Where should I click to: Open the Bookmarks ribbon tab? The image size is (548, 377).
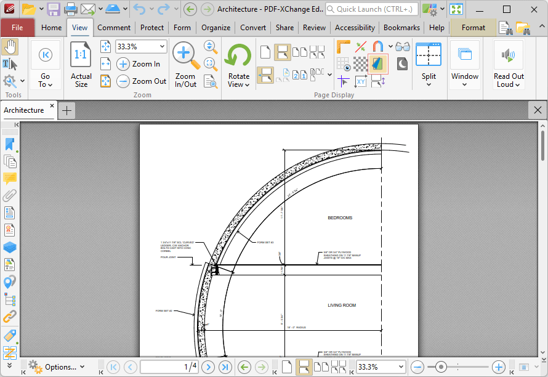pyautogui.click(x=401, y=27)
